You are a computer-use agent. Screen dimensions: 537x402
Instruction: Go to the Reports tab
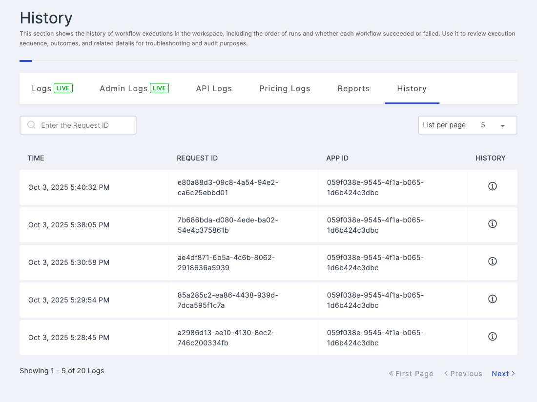[x=353, y=88]
